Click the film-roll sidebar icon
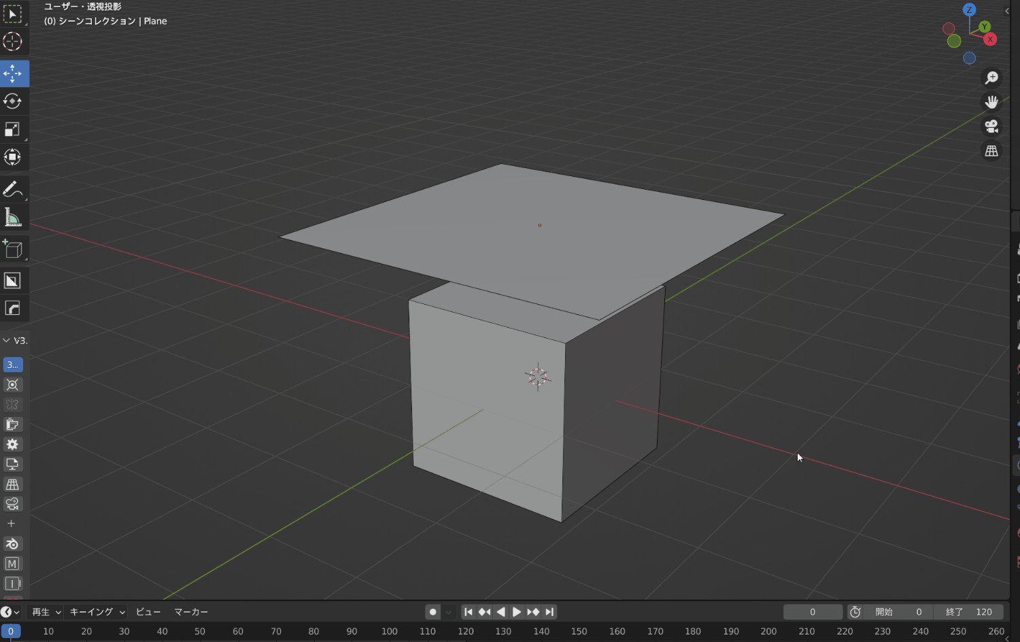The height and width of the screenshot is (642, 1020). (12, 424)
